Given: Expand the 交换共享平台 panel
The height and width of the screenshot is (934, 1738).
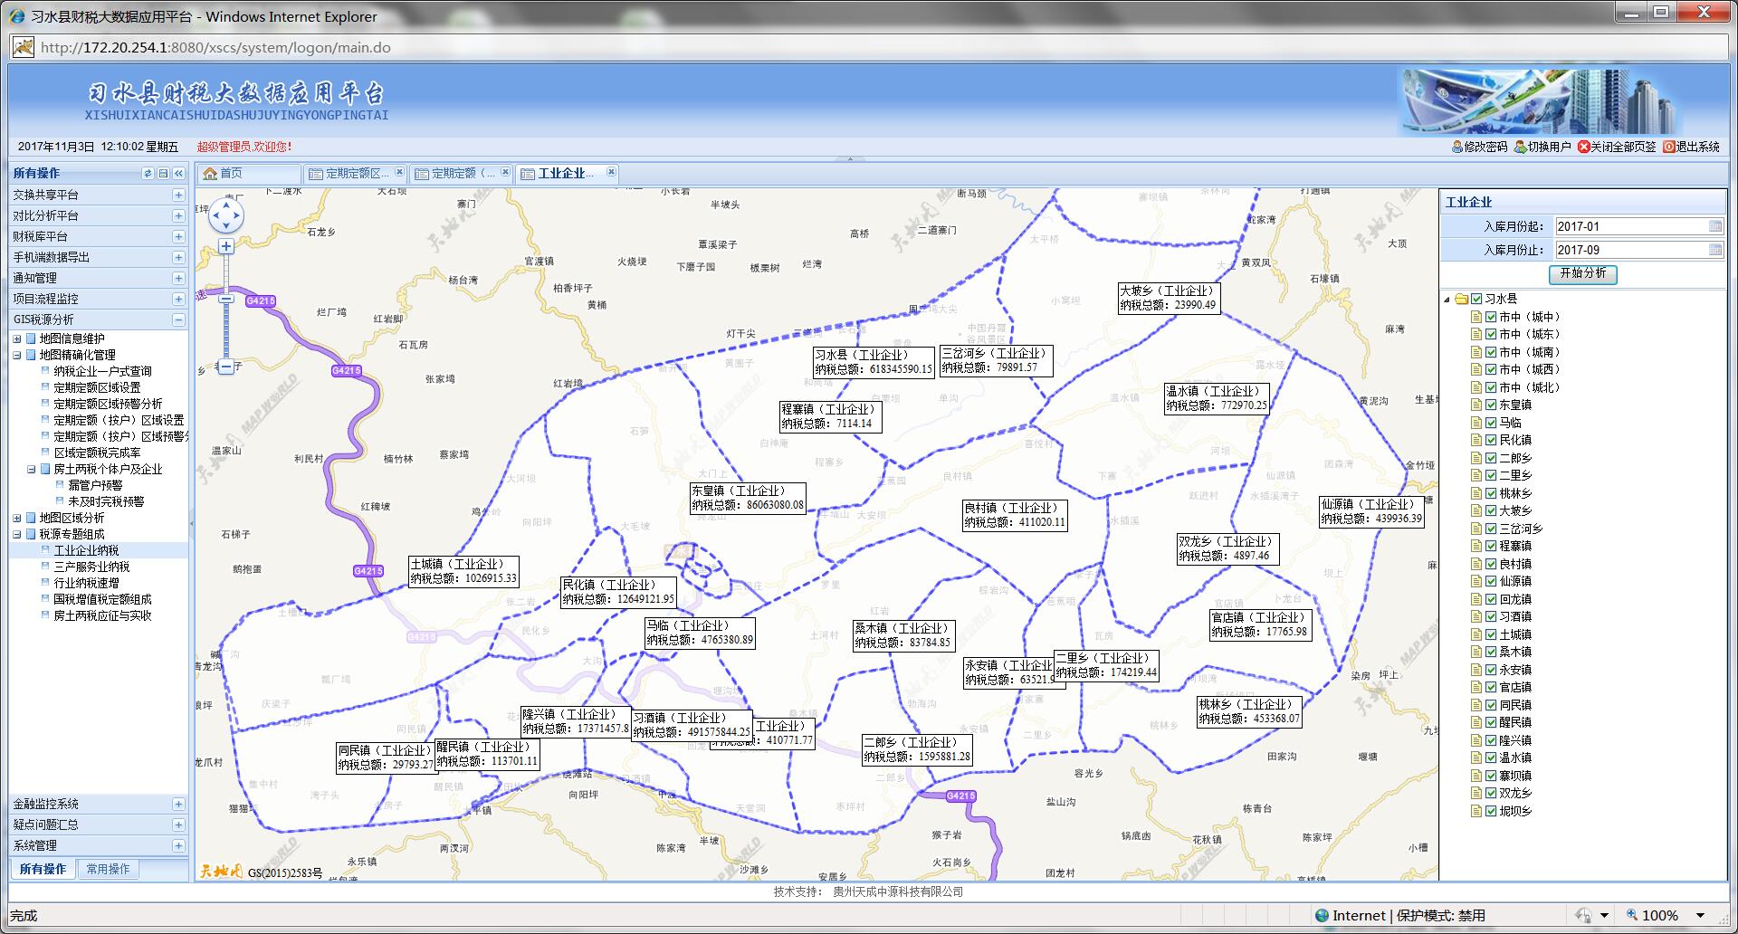Looking at the screenshot, I should [x=178, y=195].
